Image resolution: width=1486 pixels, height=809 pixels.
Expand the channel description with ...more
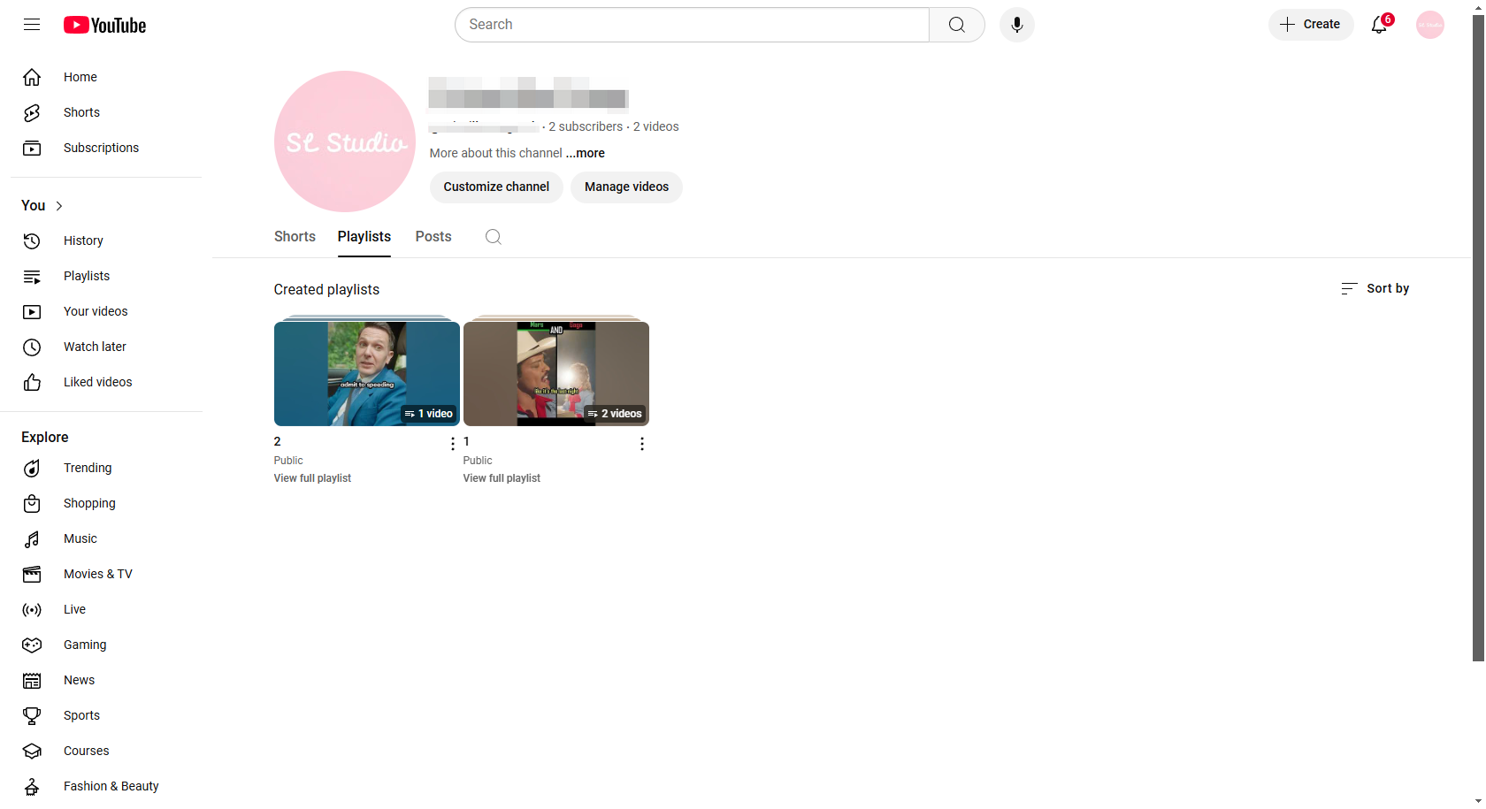[x=585, y=153]
